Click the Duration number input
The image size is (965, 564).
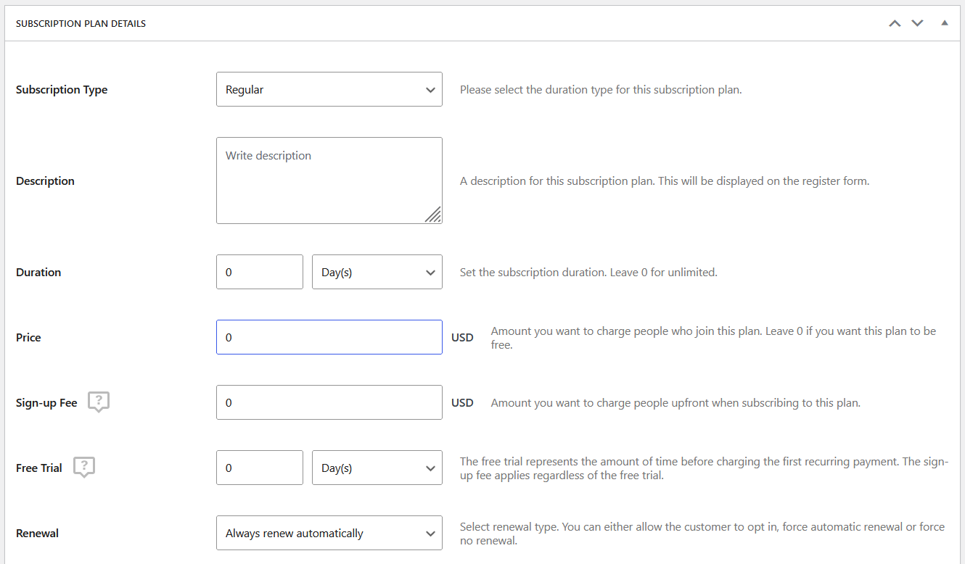tap(259, 272)
